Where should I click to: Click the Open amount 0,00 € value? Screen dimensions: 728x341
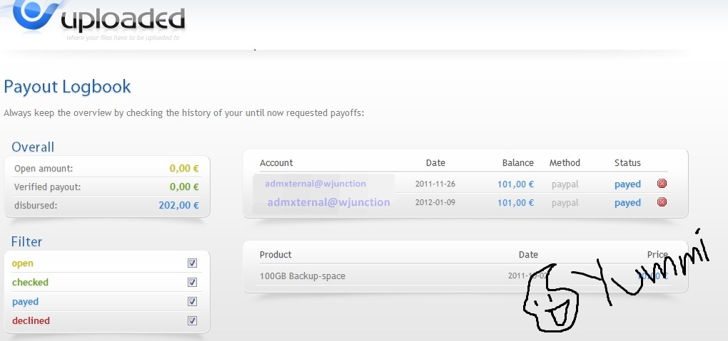pos(184,168)
